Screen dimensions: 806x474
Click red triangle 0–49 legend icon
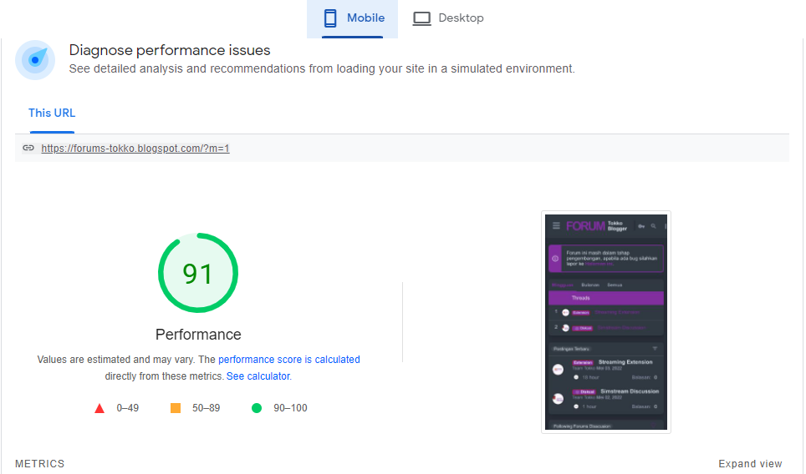point(99,408)
